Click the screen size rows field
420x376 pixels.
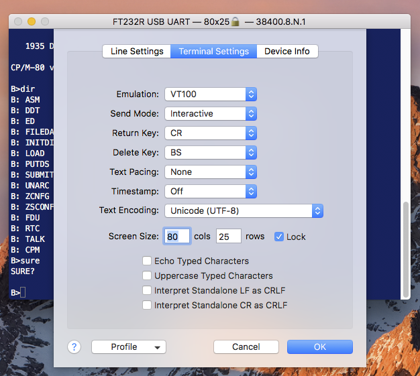pyautogui.click(x=228, y=237)
